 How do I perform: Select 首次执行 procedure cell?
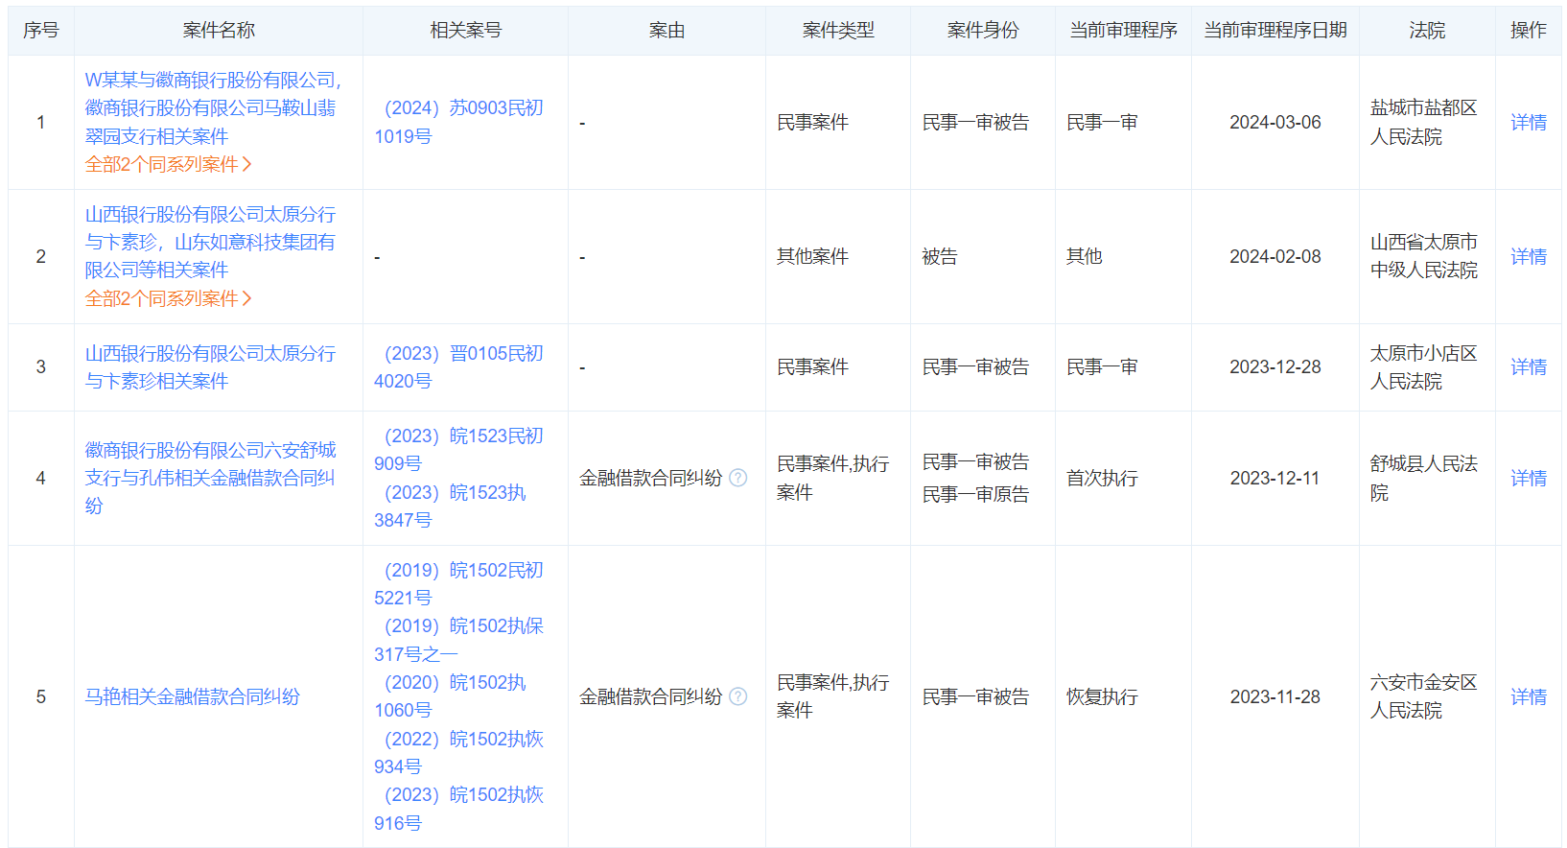click(1124, 478)
